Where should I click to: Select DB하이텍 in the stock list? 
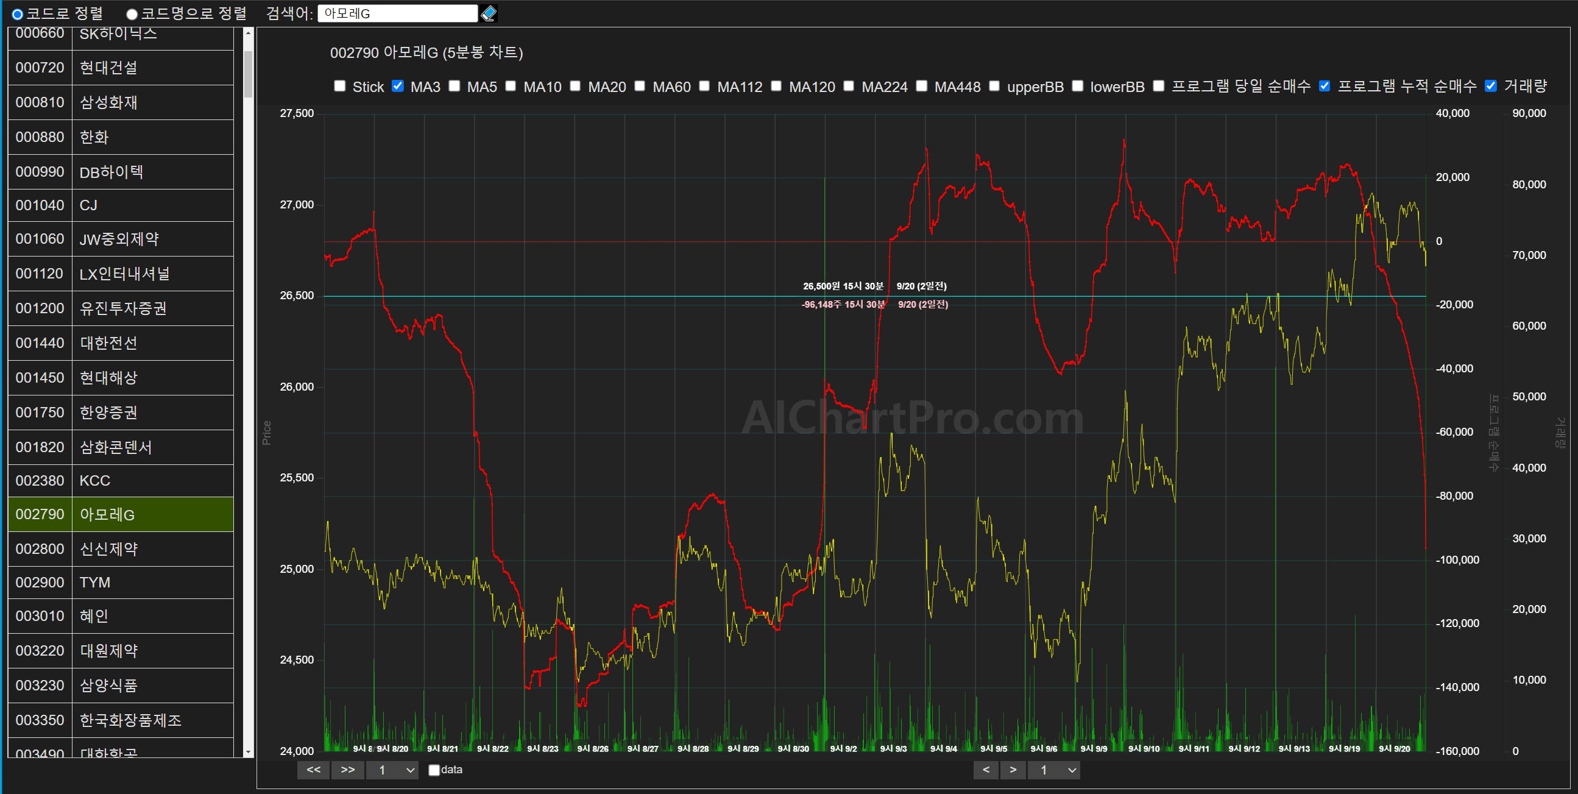[x=121, y=172]
